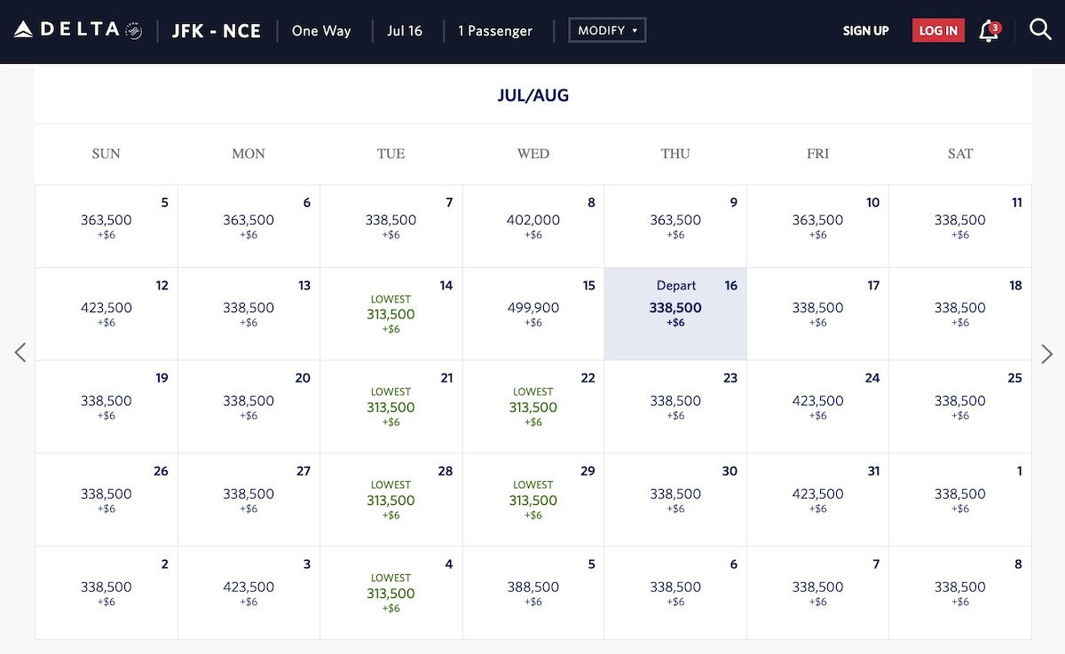
Task: Click the Delta logo
Action: pos(78,30)
